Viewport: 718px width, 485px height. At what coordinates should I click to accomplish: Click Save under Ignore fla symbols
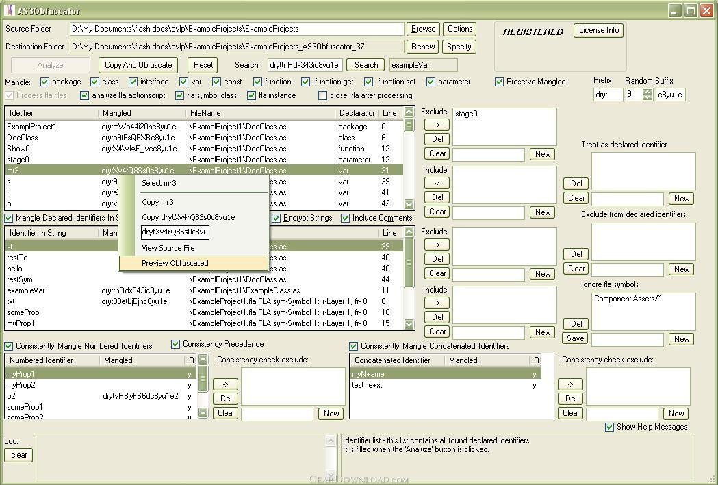click(x=576, y=338)
